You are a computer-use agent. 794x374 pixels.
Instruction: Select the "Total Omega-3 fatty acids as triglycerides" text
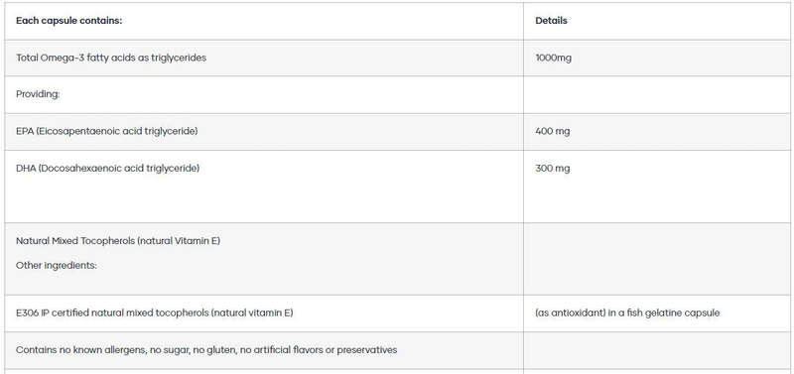111,58
